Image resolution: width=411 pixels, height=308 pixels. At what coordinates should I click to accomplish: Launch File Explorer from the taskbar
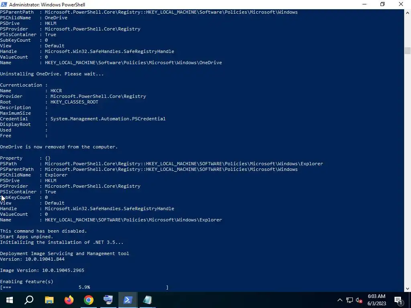[49, 300]
